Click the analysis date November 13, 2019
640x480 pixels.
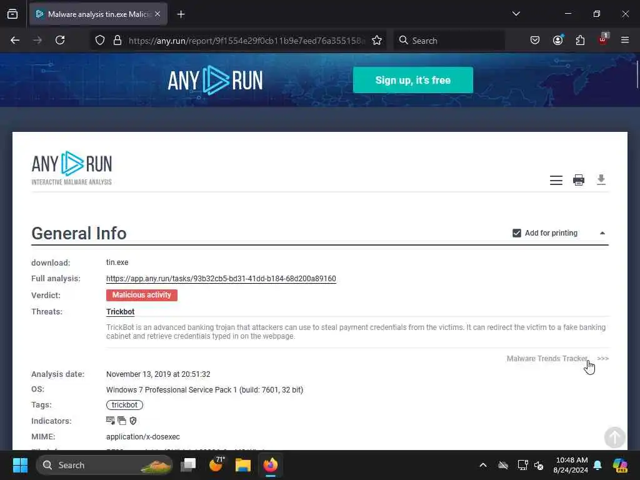[158, 374]
